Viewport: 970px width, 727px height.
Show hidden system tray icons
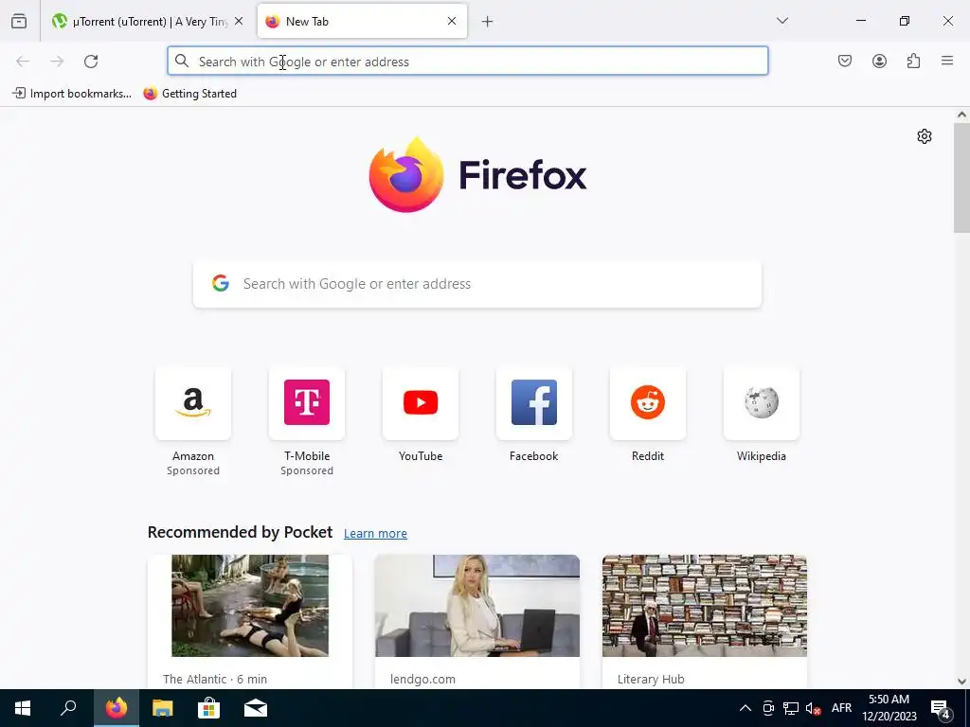[745, 708]
